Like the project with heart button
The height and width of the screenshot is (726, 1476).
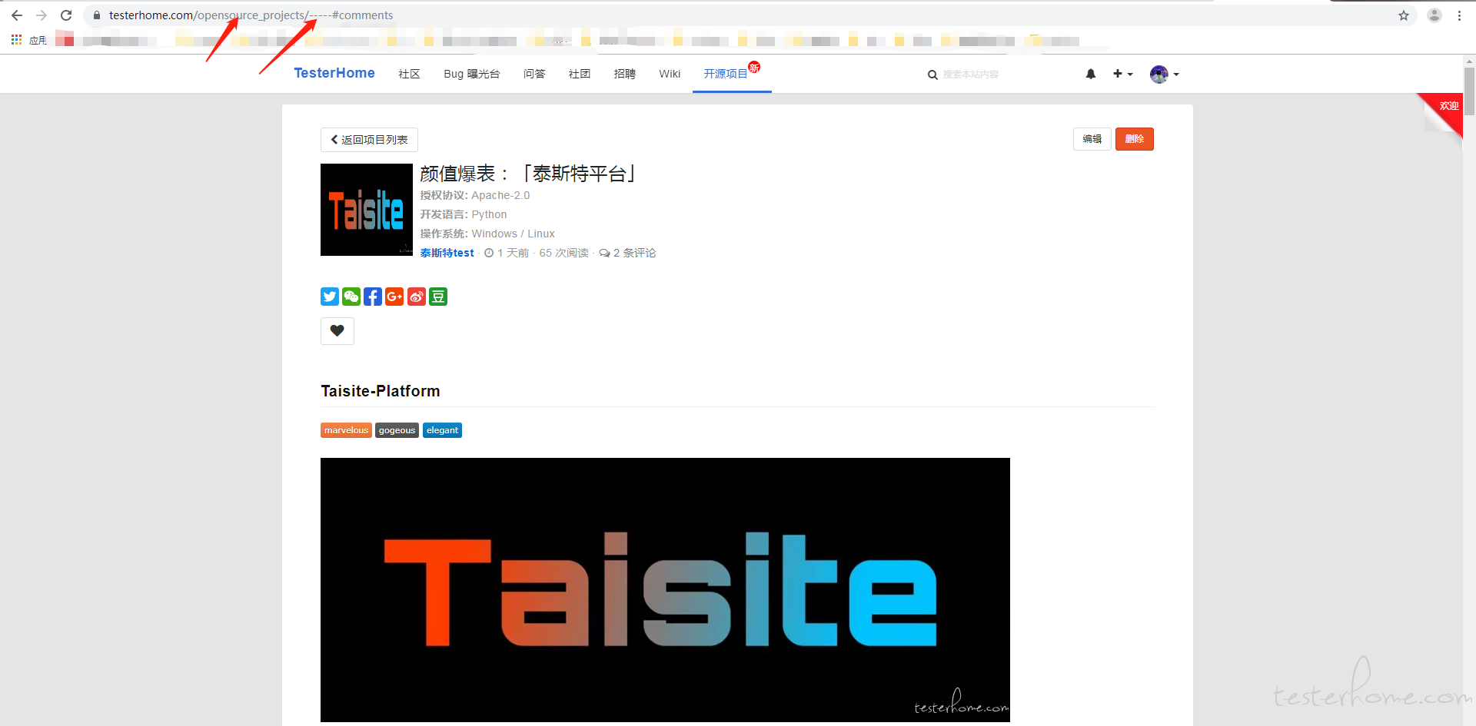(337, 331)
